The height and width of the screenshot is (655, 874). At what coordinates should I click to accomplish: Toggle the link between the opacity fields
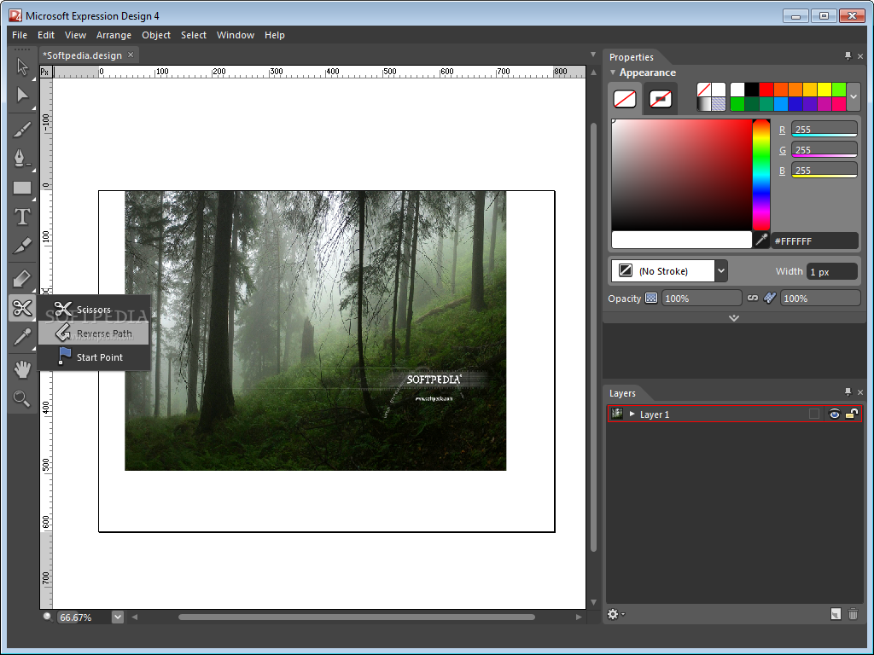tap(753, 298)
